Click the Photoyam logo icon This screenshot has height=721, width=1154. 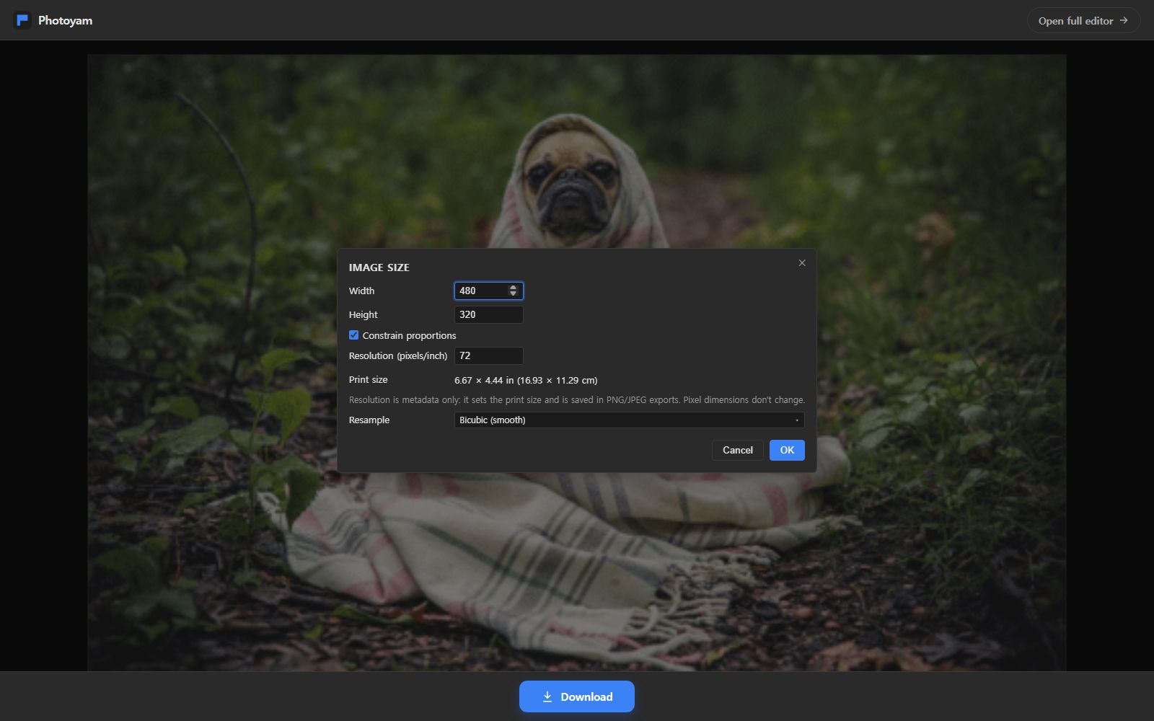[22, 20]
